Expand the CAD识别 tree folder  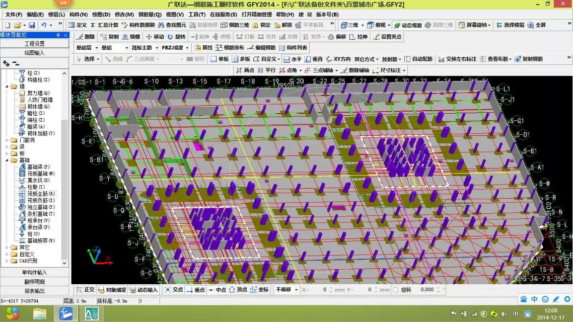(7, 261)
